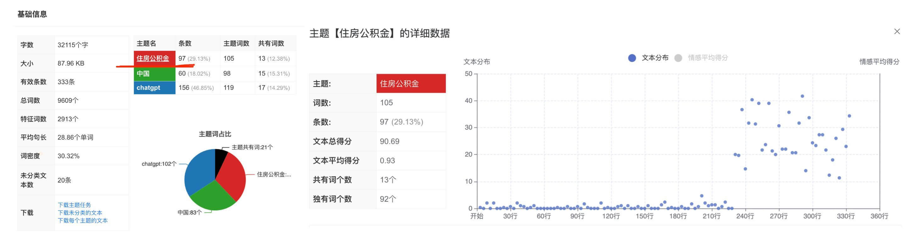The image size is (906, 235).
Task: Click 156 (46.85%) cell
Action: pos(196,88)
